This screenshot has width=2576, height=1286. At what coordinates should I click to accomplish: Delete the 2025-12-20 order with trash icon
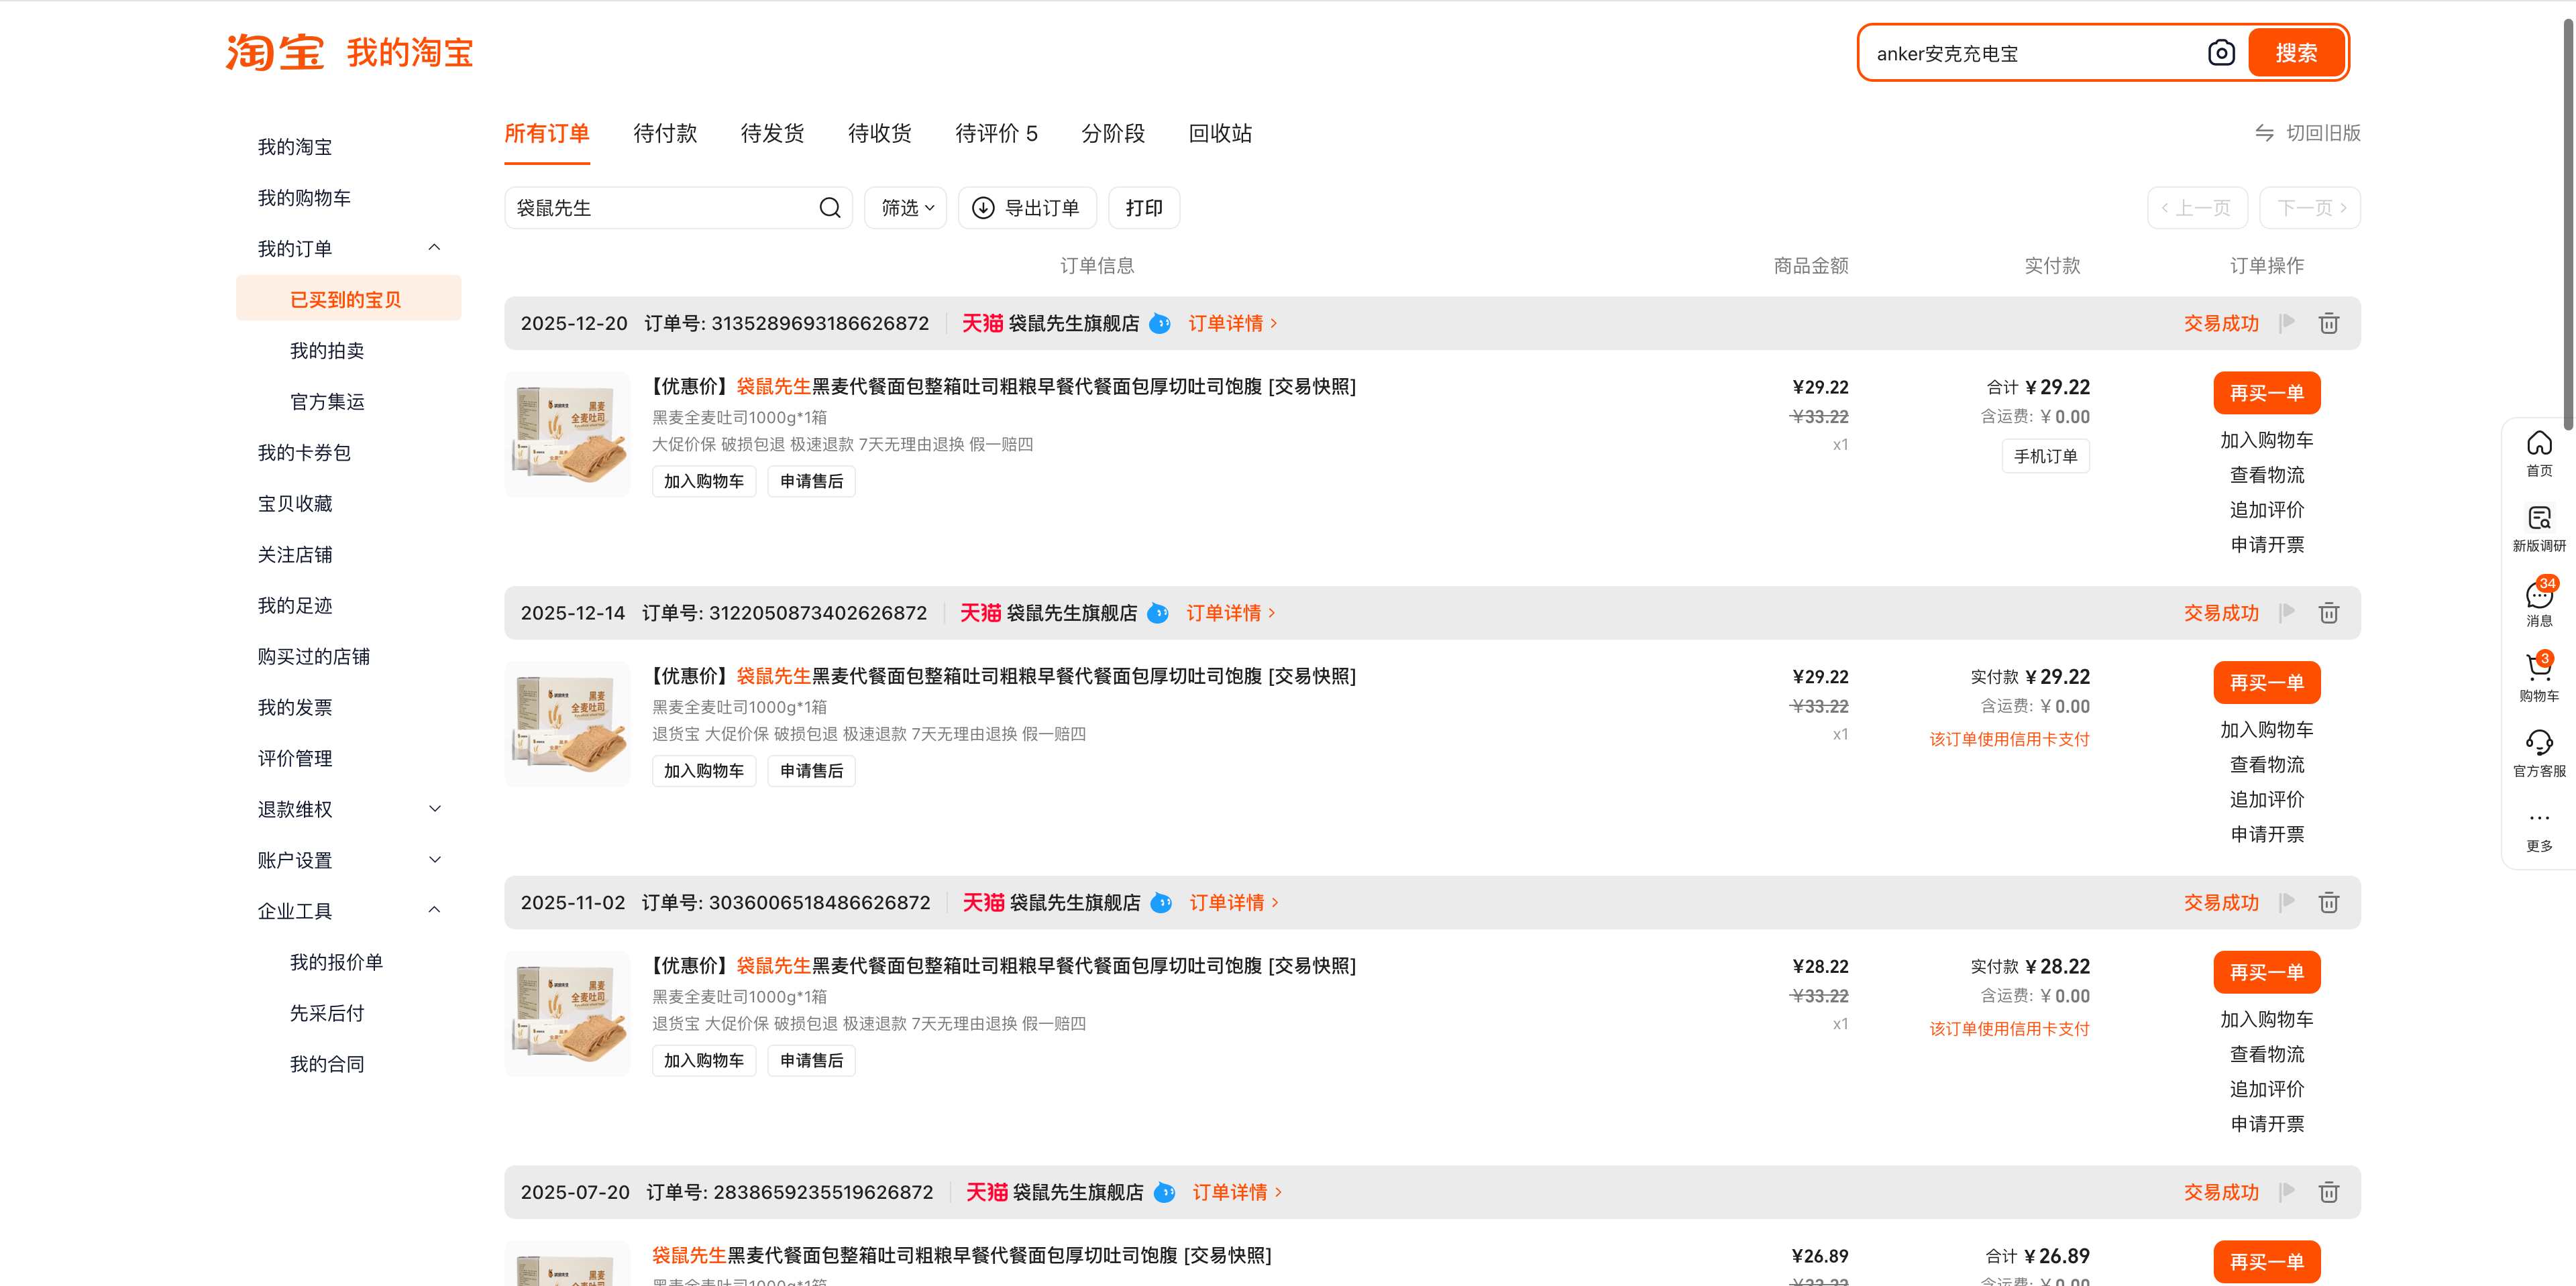click(x=2328, y=323)
